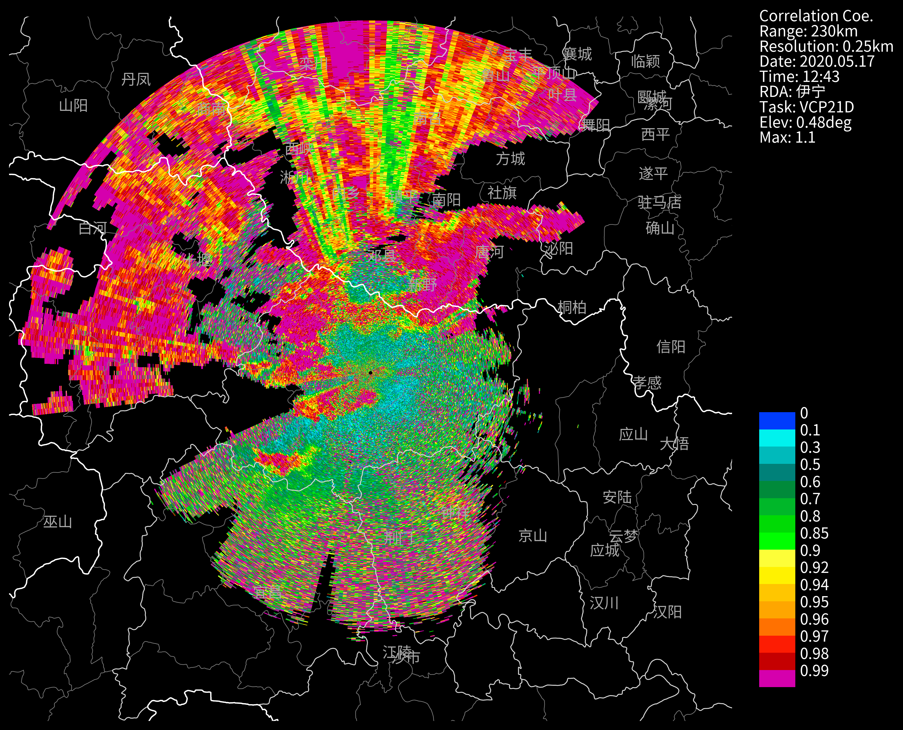Click the 0.85 legend value label
Screen dimensions: 903x730
coord(814,533)
